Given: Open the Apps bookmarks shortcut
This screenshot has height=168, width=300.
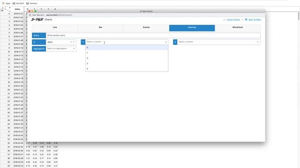Looking at the screenshot, I should (6, 3).
